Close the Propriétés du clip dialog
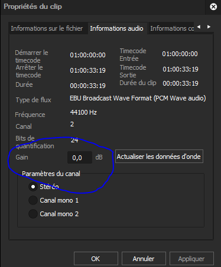 (213, 7)
